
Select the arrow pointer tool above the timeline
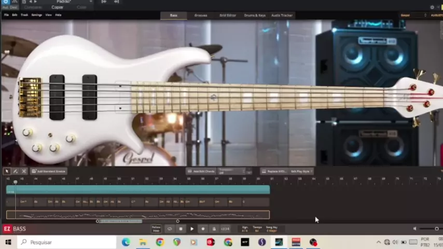(7, 171)
